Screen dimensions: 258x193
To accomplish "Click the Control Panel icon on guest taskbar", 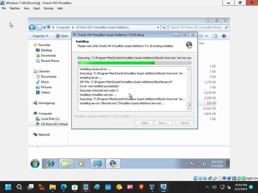I will (98, 164).
